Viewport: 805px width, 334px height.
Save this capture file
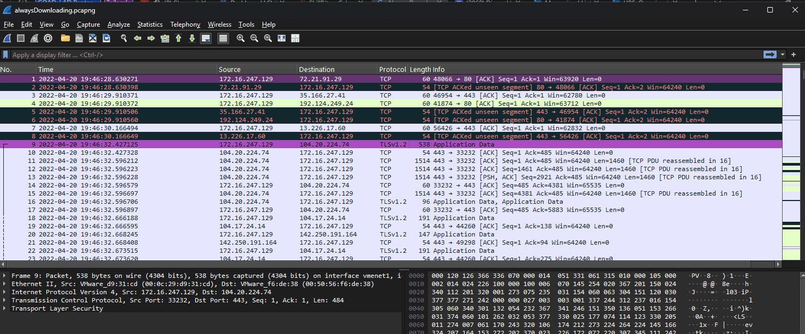point(79,38)
